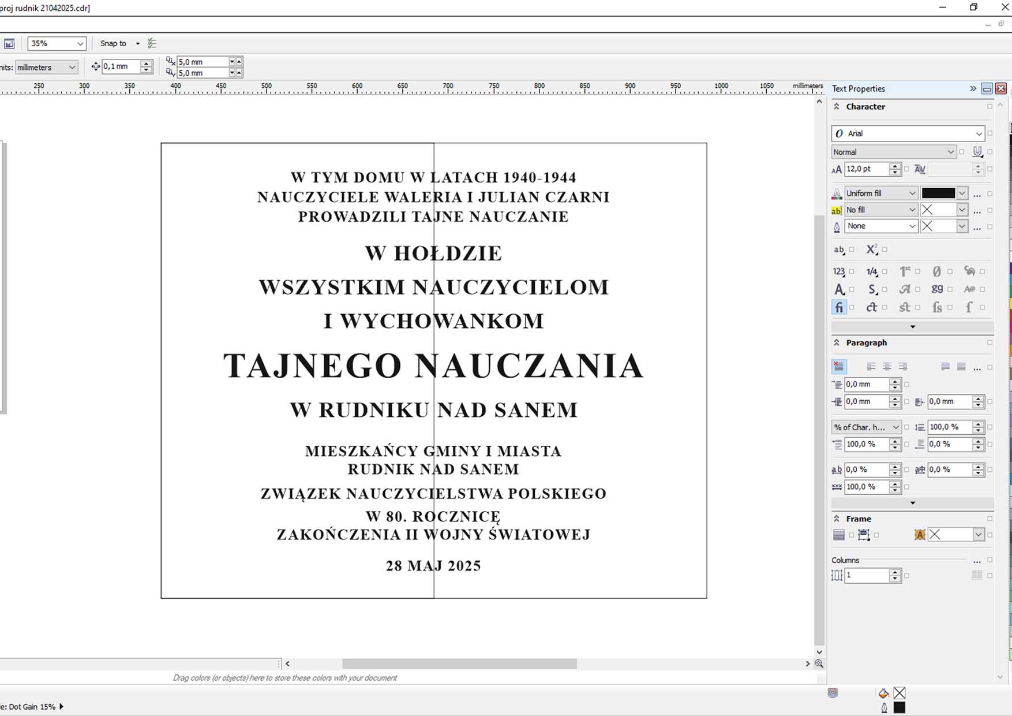This screenshot has height=716, width=1012.
Task: Toggle the checkbox beside the font name
Action: click(x=990, y=133)
